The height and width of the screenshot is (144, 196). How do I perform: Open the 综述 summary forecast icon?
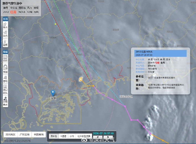pos(5,58)
